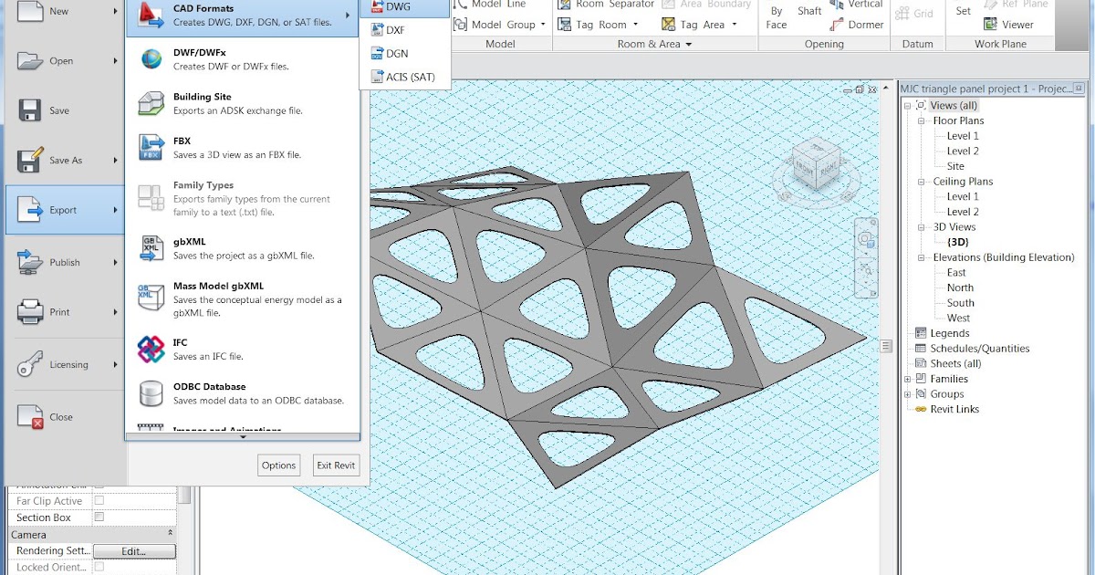Open the Work Plane Viewer

1006,25
